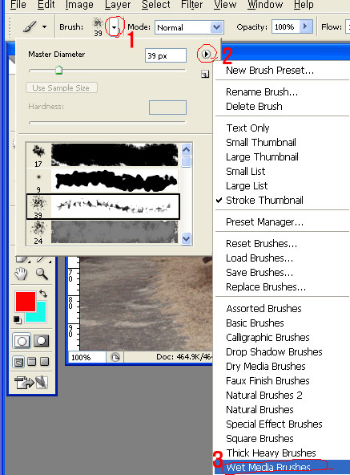Open the Image menu

pos(79,5)
